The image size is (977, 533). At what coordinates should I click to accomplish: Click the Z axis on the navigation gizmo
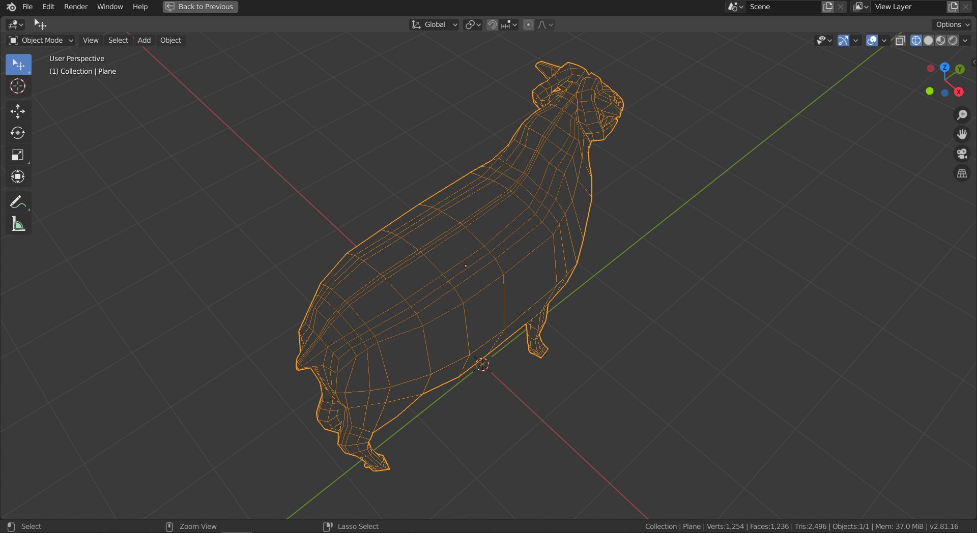point(944,67)
